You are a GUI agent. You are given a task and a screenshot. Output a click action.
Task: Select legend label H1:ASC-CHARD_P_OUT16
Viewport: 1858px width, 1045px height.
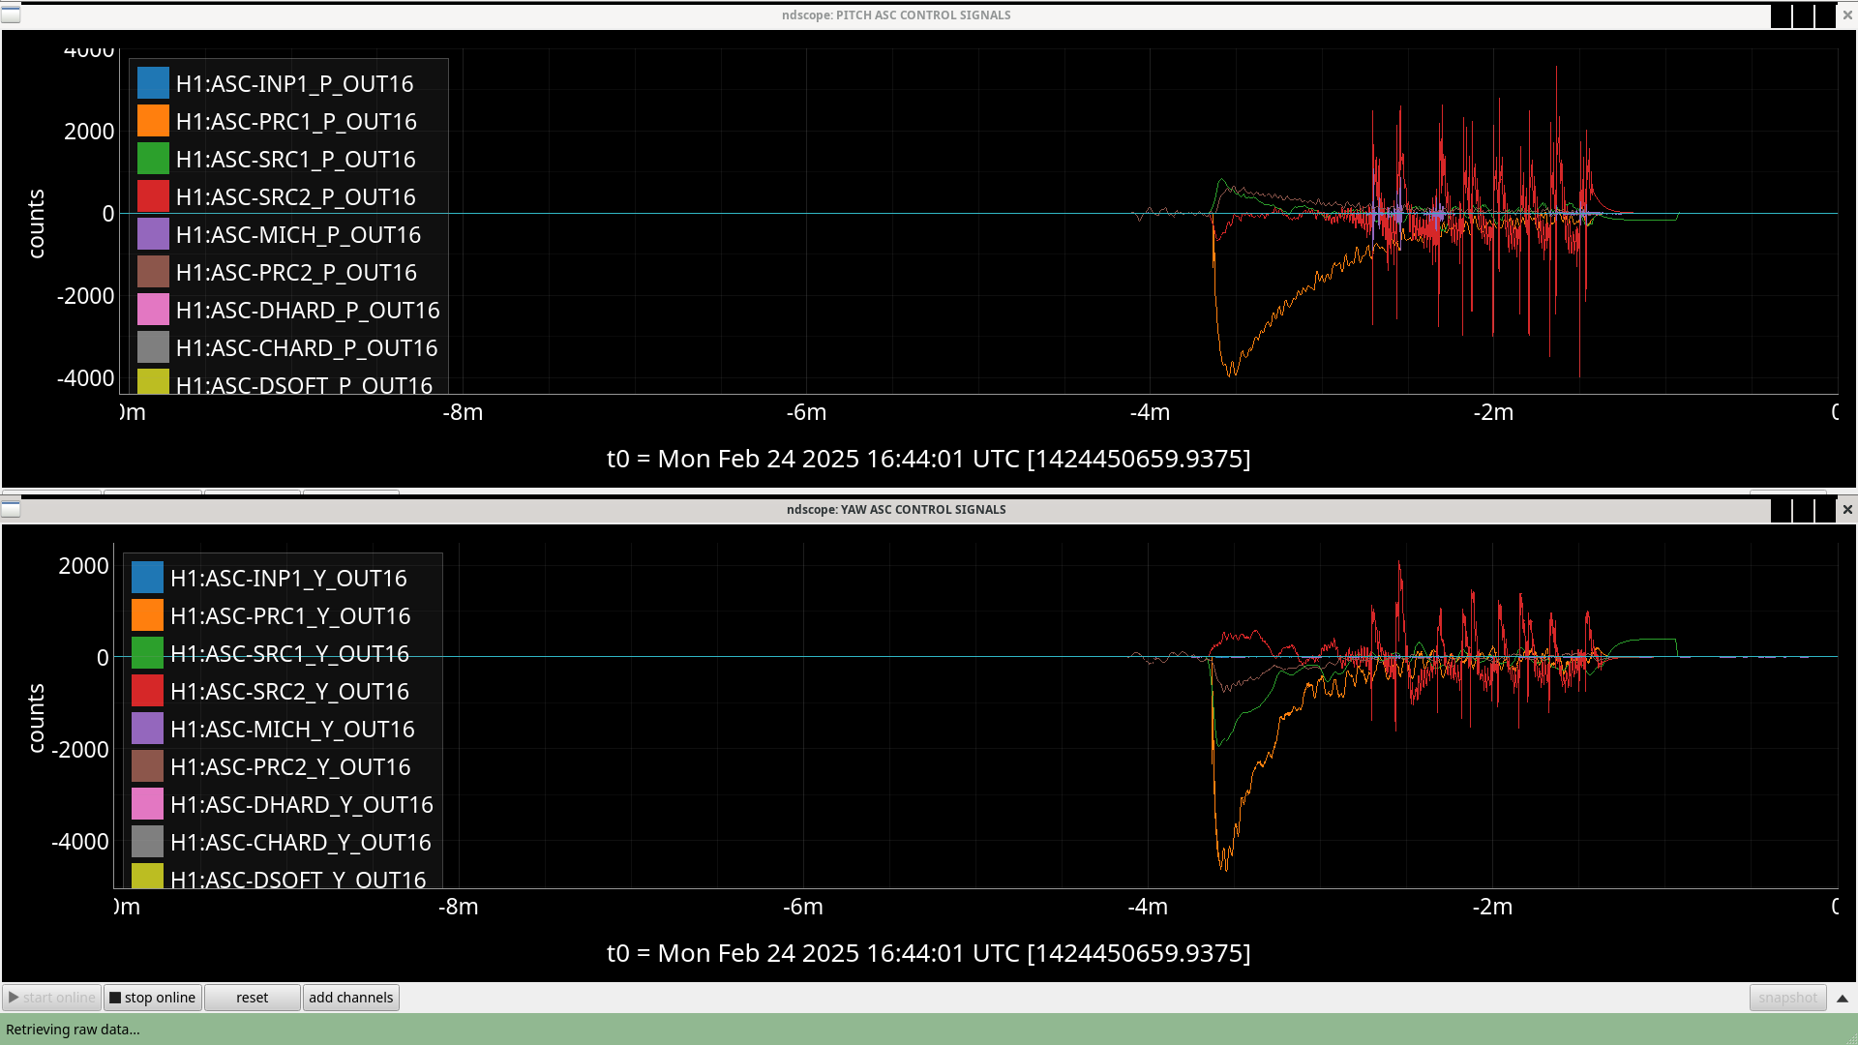[307, 348]
